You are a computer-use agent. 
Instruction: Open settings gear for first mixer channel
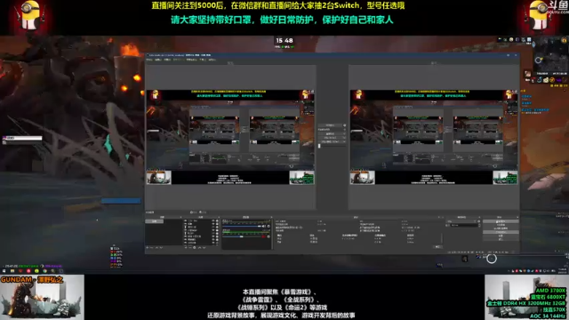(x=268, y=226)
